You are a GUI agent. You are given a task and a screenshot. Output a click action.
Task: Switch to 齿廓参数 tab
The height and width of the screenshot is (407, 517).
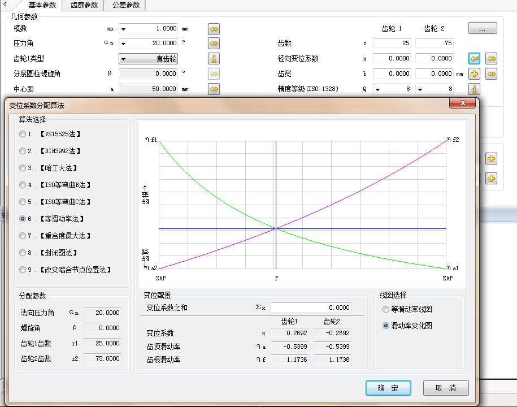click(x=84, y=5)
